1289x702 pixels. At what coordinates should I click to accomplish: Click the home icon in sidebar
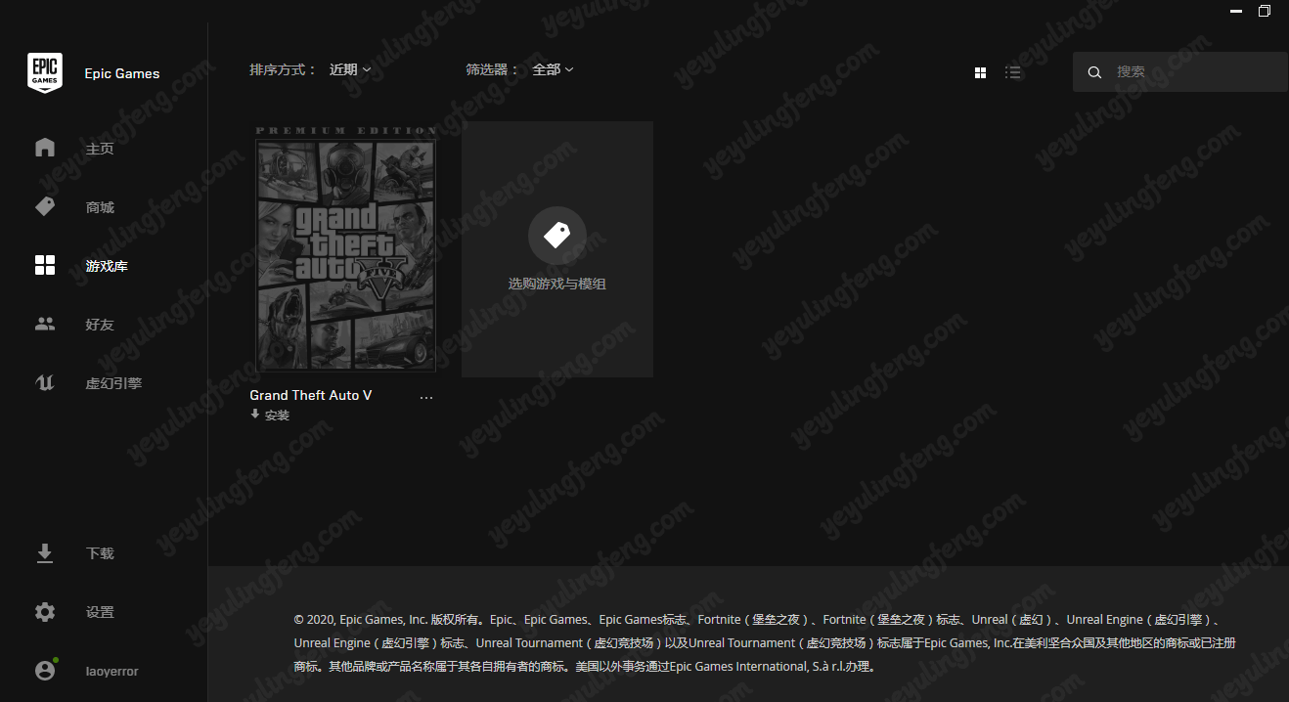click(x=45, y=148)
